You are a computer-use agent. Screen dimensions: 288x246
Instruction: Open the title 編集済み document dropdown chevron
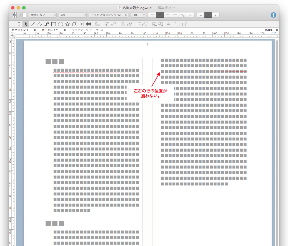tap(174, 8)
